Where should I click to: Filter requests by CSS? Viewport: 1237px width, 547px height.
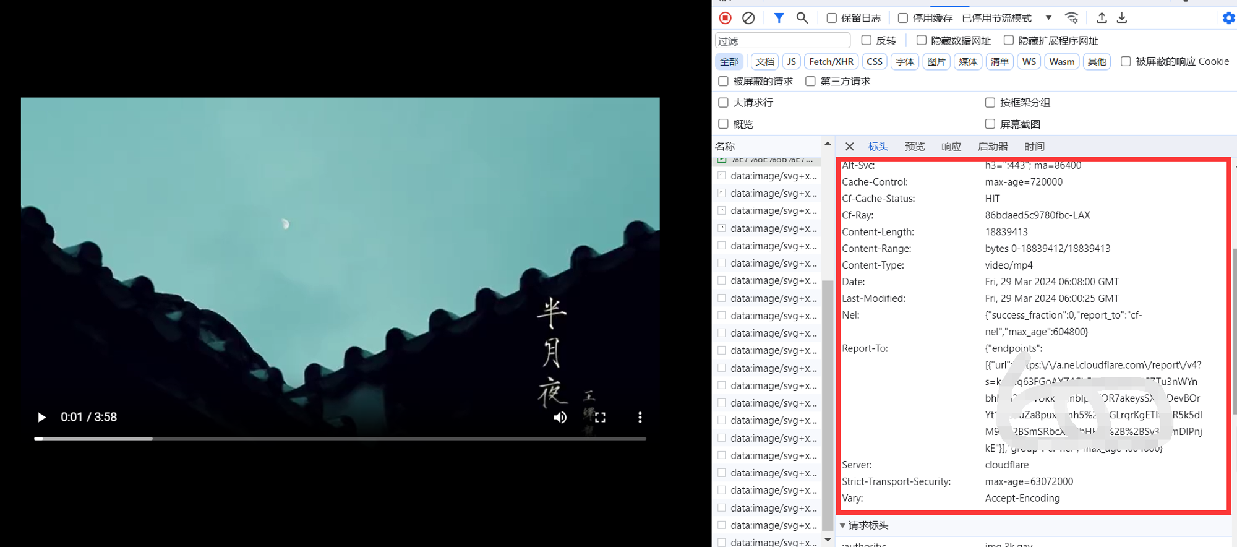tap(875, 61)
